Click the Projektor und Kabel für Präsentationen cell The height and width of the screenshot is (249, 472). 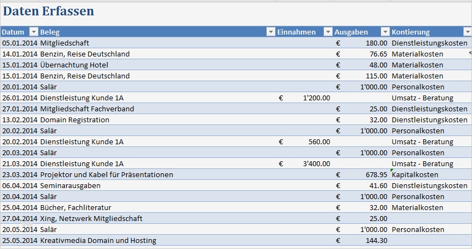coord(107,174)
